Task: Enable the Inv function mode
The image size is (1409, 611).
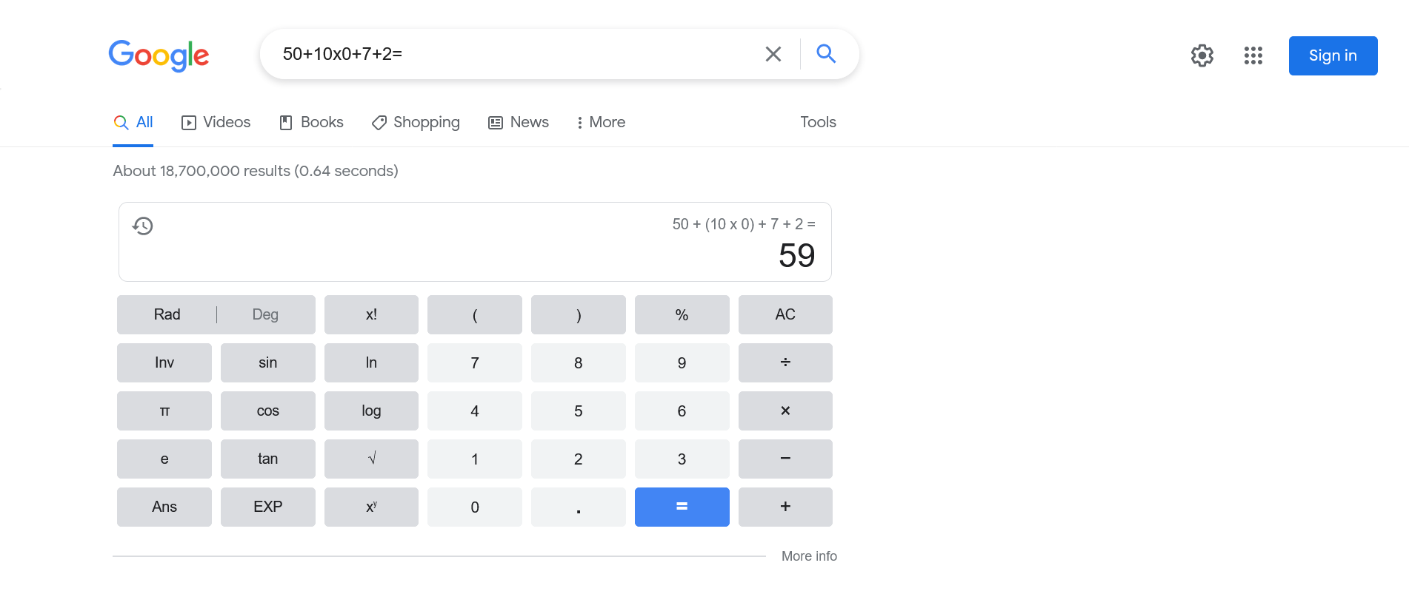Action: pos(164,362)
